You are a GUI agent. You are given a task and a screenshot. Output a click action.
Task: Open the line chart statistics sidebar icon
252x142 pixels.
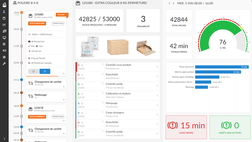4,25
